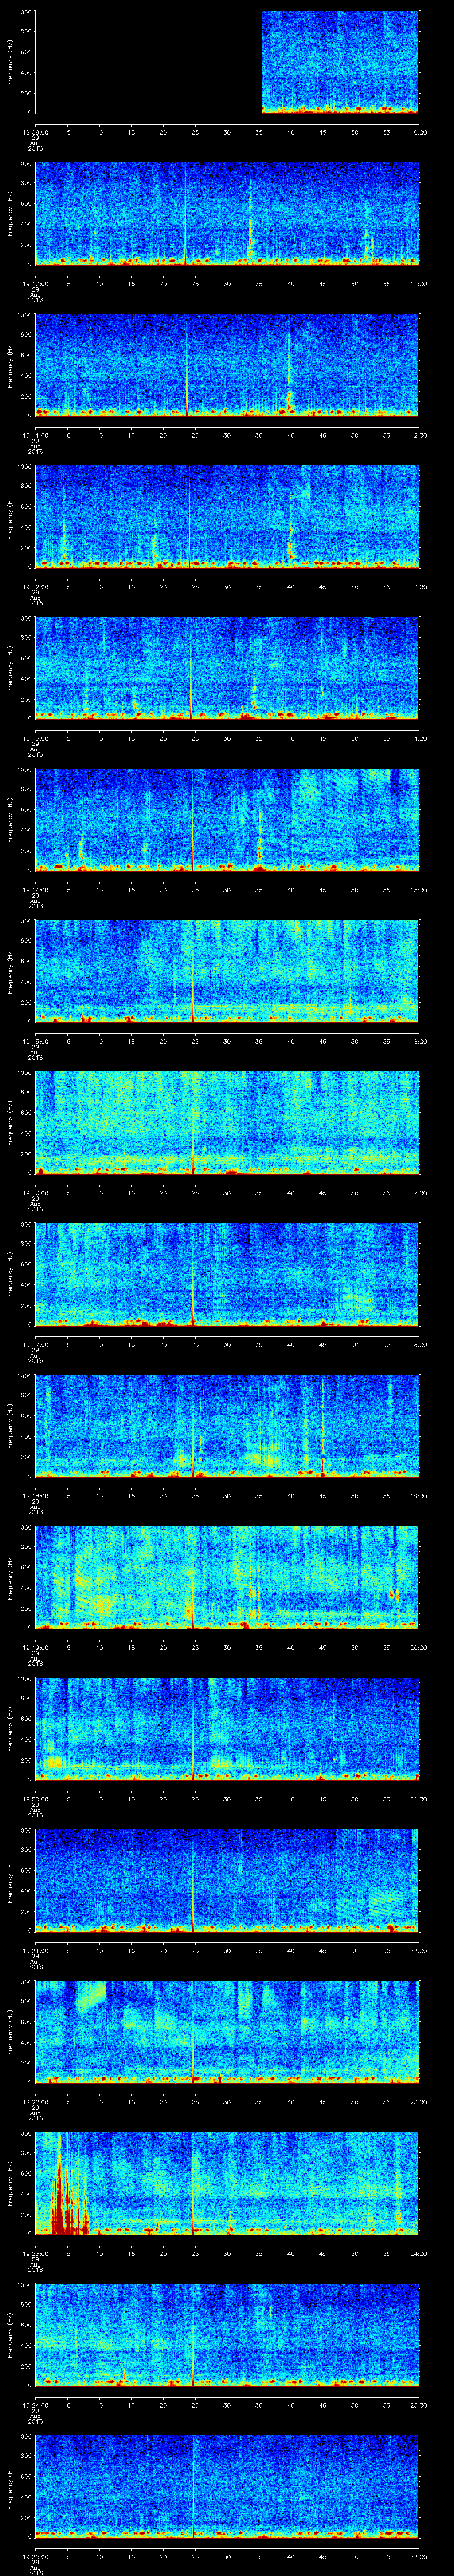Viewport: 454px width, 2576px height.
Task: Open the spectrogram panel starting at 19:16:00
Action: coord(227,1123)
